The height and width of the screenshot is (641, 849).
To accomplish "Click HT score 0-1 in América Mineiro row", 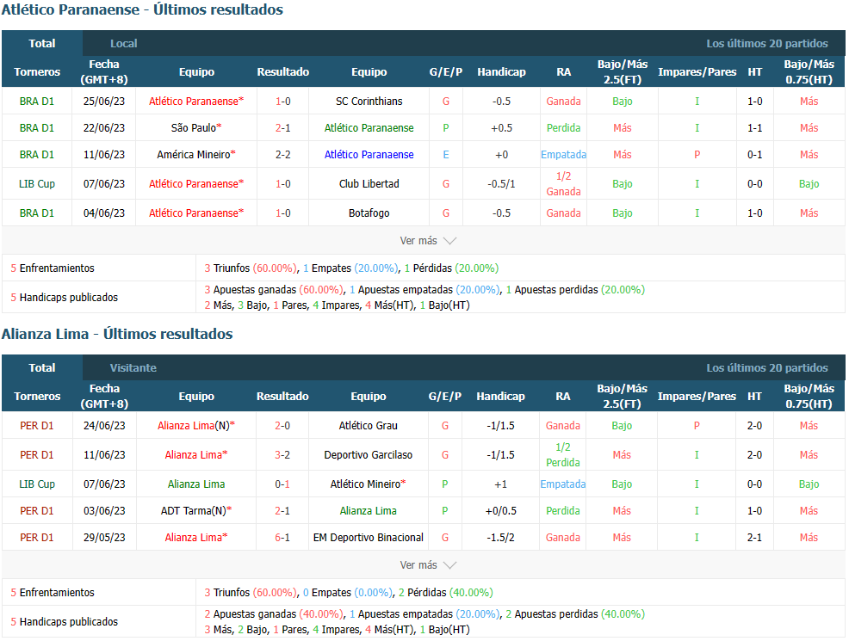I will 755,155.
